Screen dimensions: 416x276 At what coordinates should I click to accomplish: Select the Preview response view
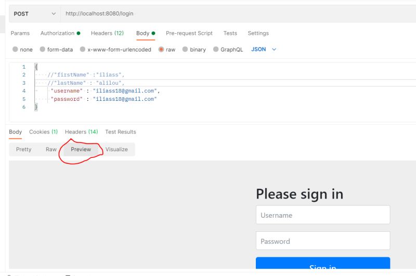click(81, 149)
